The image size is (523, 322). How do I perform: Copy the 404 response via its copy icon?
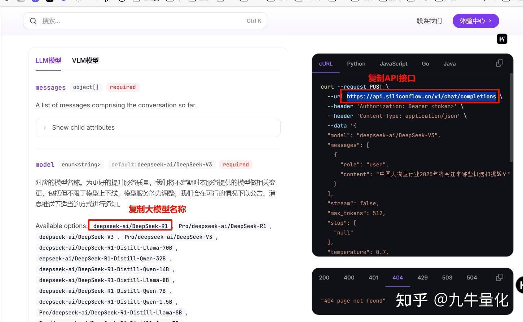pyautogui.click(x=500, y=277)
